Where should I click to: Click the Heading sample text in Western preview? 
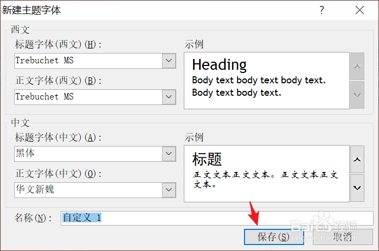(219, 65)
